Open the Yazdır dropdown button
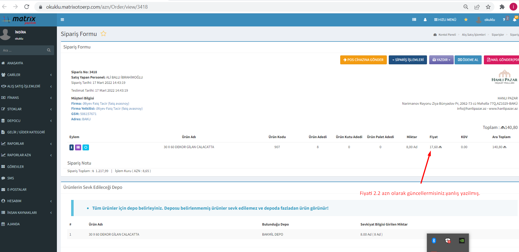 pos(441,60)
